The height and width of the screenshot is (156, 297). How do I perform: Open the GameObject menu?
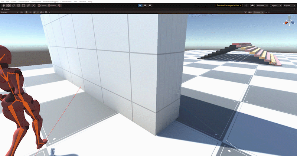23,1
